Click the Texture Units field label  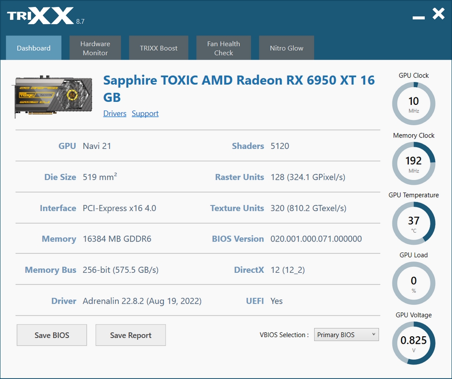[237, 208]
